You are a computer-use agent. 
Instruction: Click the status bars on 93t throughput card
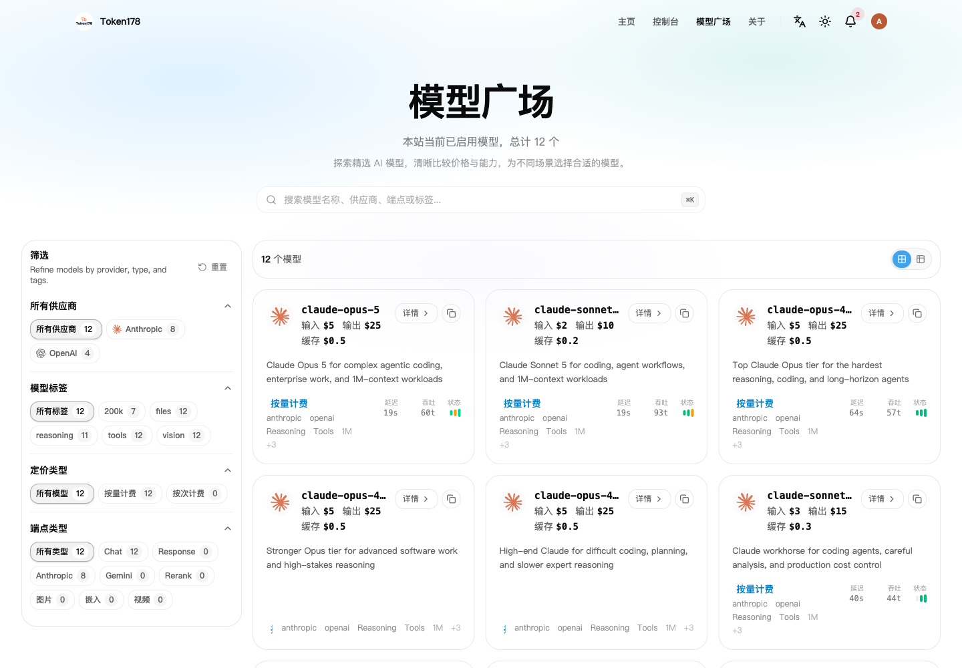(x=688, y=413)
